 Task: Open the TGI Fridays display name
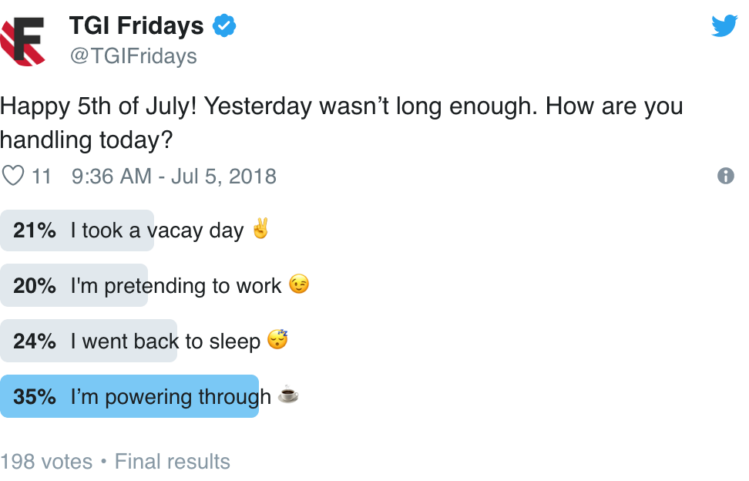click(136, 25)
